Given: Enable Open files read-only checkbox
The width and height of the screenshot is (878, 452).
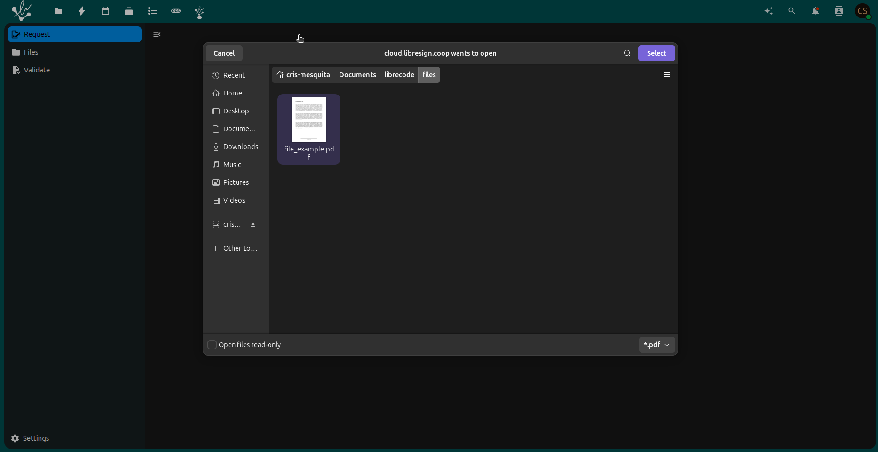Looking at the screenshot, I should [x=212, y=345].
